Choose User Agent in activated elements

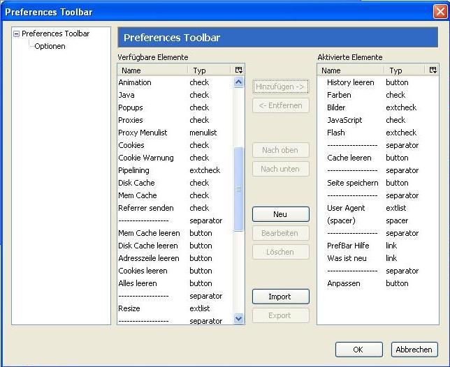pos(347,208)
